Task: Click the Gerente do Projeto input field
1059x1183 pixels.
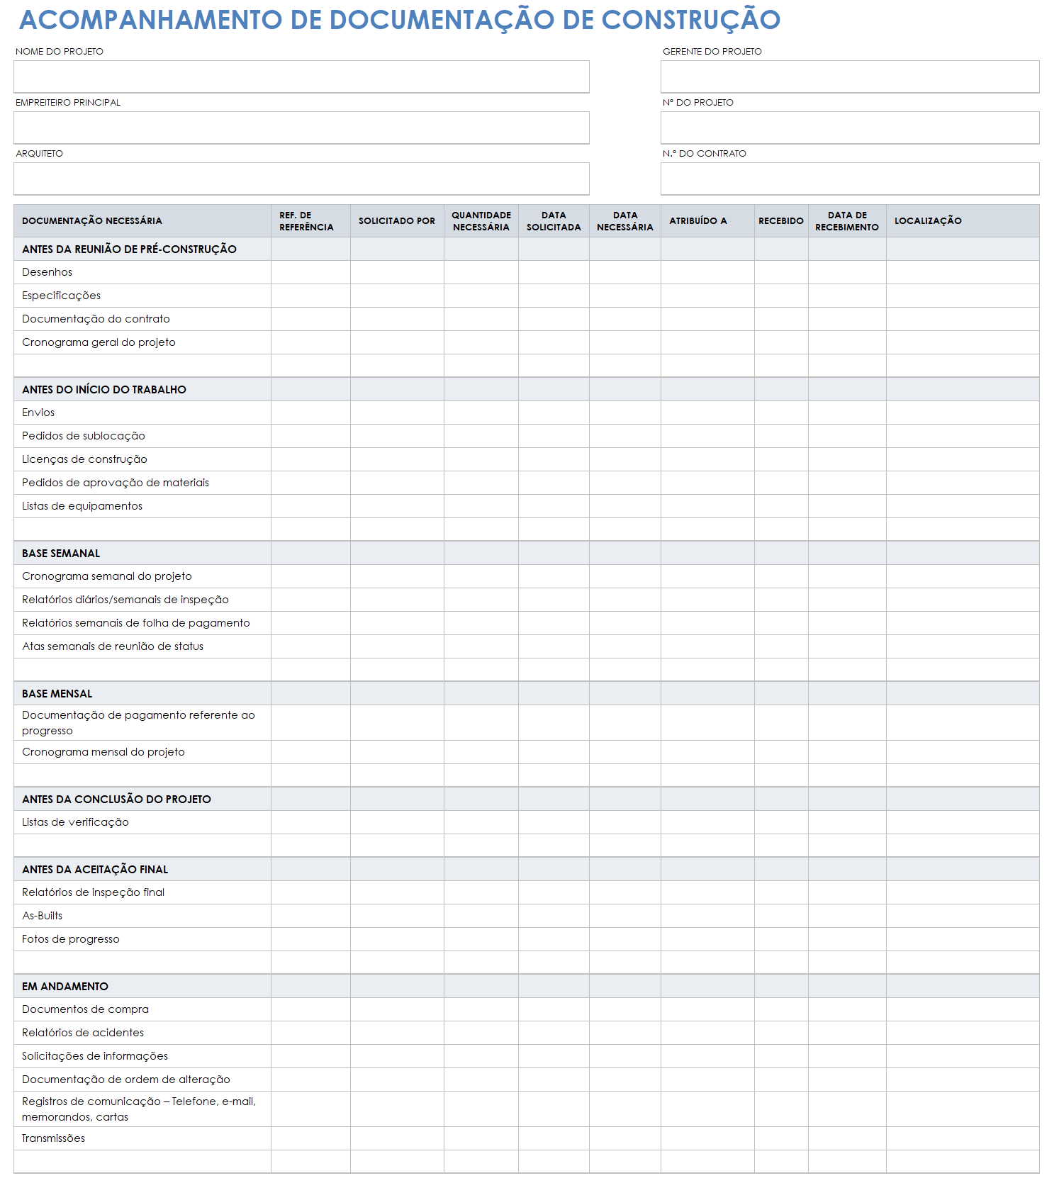Action: tap(850, 77)
